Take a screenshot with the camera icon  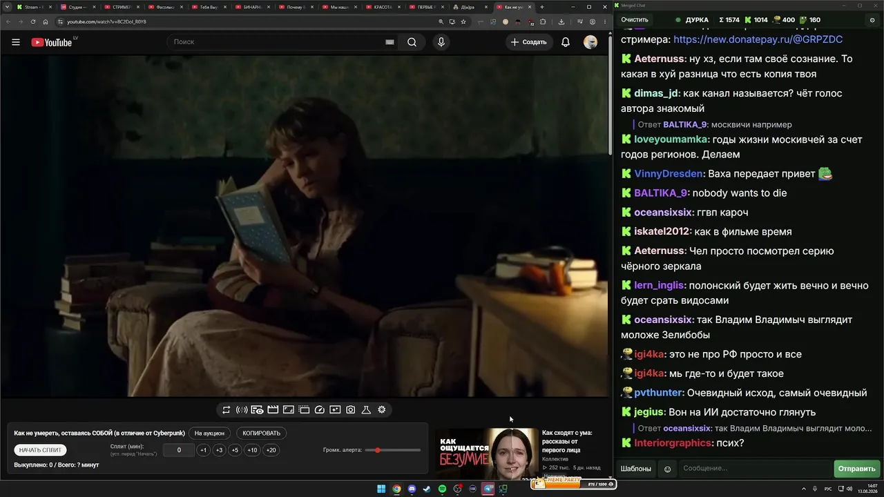coord(351,410)
